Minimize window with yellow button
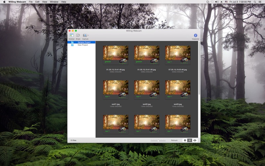The image size is (265, 166). [x=73, y=31]
